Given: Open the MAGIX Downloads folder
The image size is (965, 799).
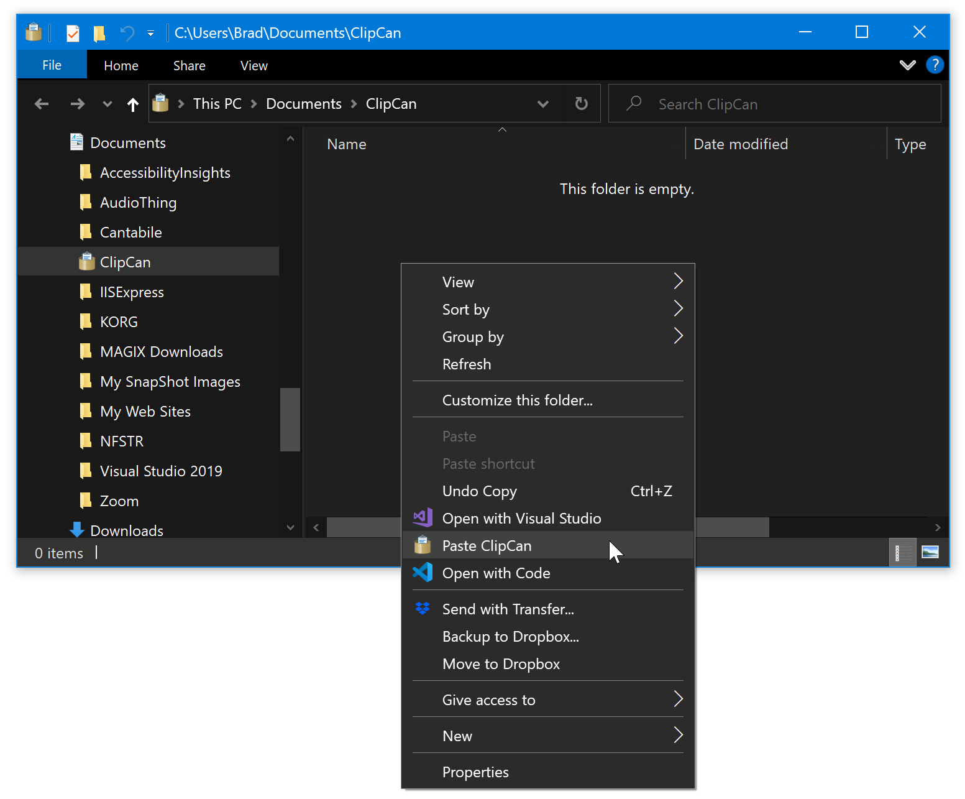Looking at the screenshot, I should coord(161,352).
